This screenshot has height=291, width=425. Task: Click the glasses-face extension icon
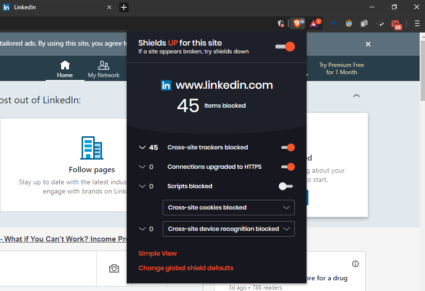[349, 24]
